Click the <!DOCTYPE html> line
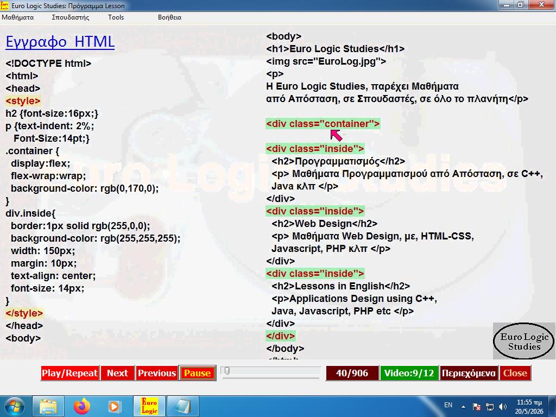This screenshot has width=556, height=417. point(48,64)
